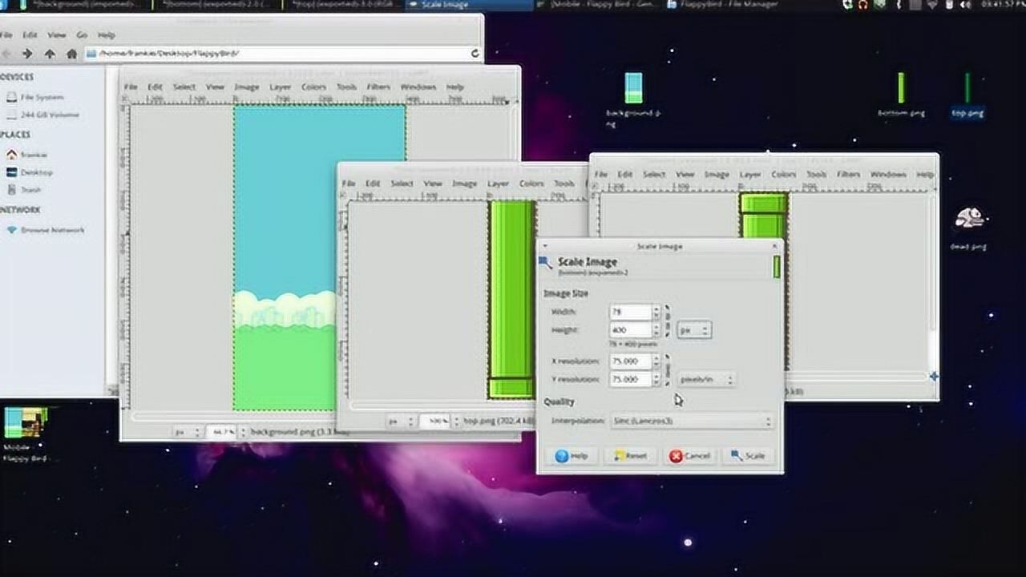The width and height of the screenshot is (1026, 577).
Task: Expand the pixels/in resolution unit dropdown
Action: (x=706, y=379)
